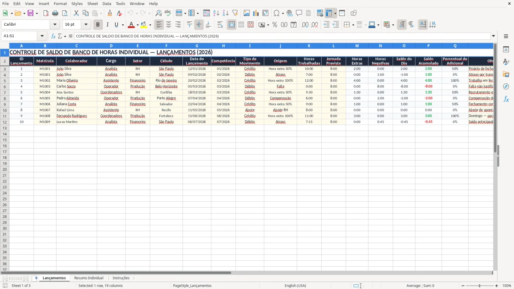Open the Open-file dropdown arrow

point(24,14)
